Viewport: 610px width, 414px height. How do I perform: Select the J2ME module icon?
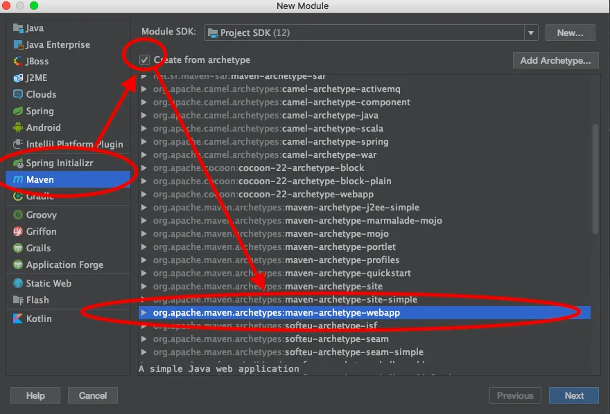[18, 78]
